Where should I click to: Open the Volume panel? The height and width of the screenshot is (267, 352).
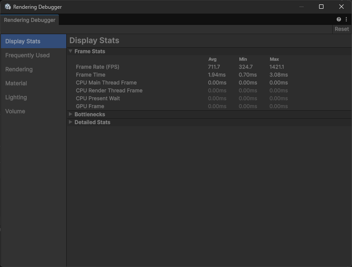coord(15,111)
